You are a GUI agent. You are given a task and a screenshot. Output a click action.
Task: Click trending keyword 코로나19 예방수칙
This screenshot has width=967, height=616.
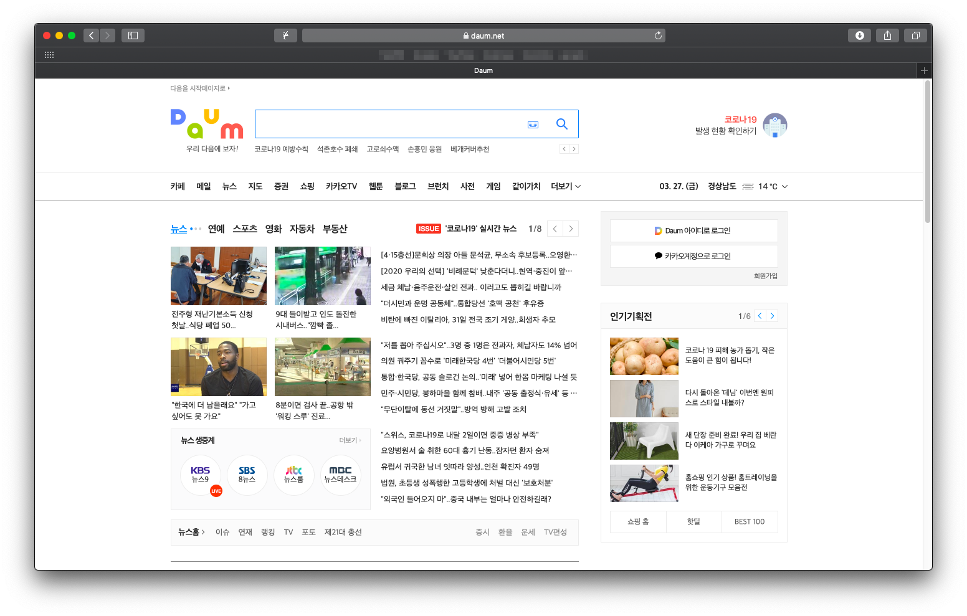coord(281,149)
